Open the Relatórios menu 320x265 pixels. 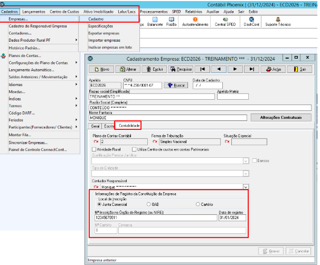pyautogui.click(x=193, y=12)
